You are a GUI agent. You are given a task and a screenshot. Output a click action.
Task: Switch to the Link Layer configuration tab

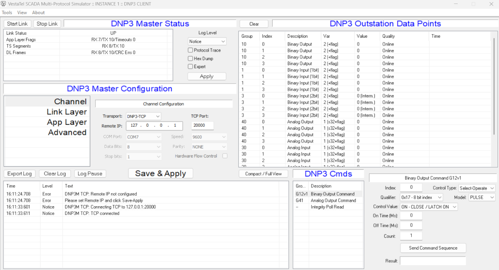[x=66, y=112]
